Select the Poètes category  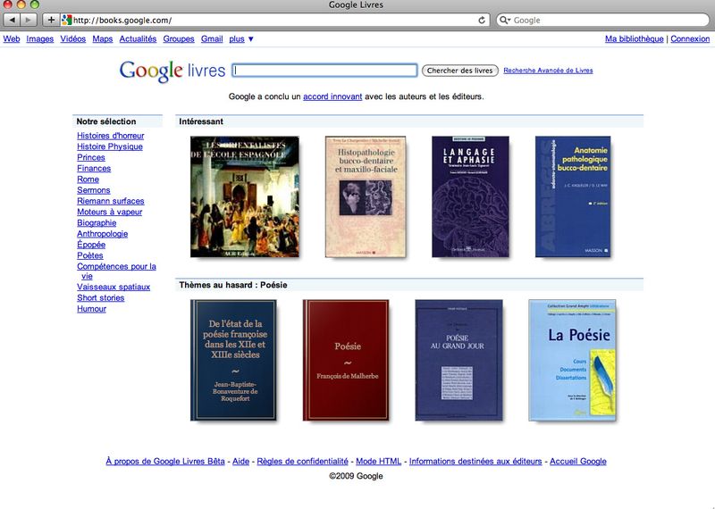90,256
